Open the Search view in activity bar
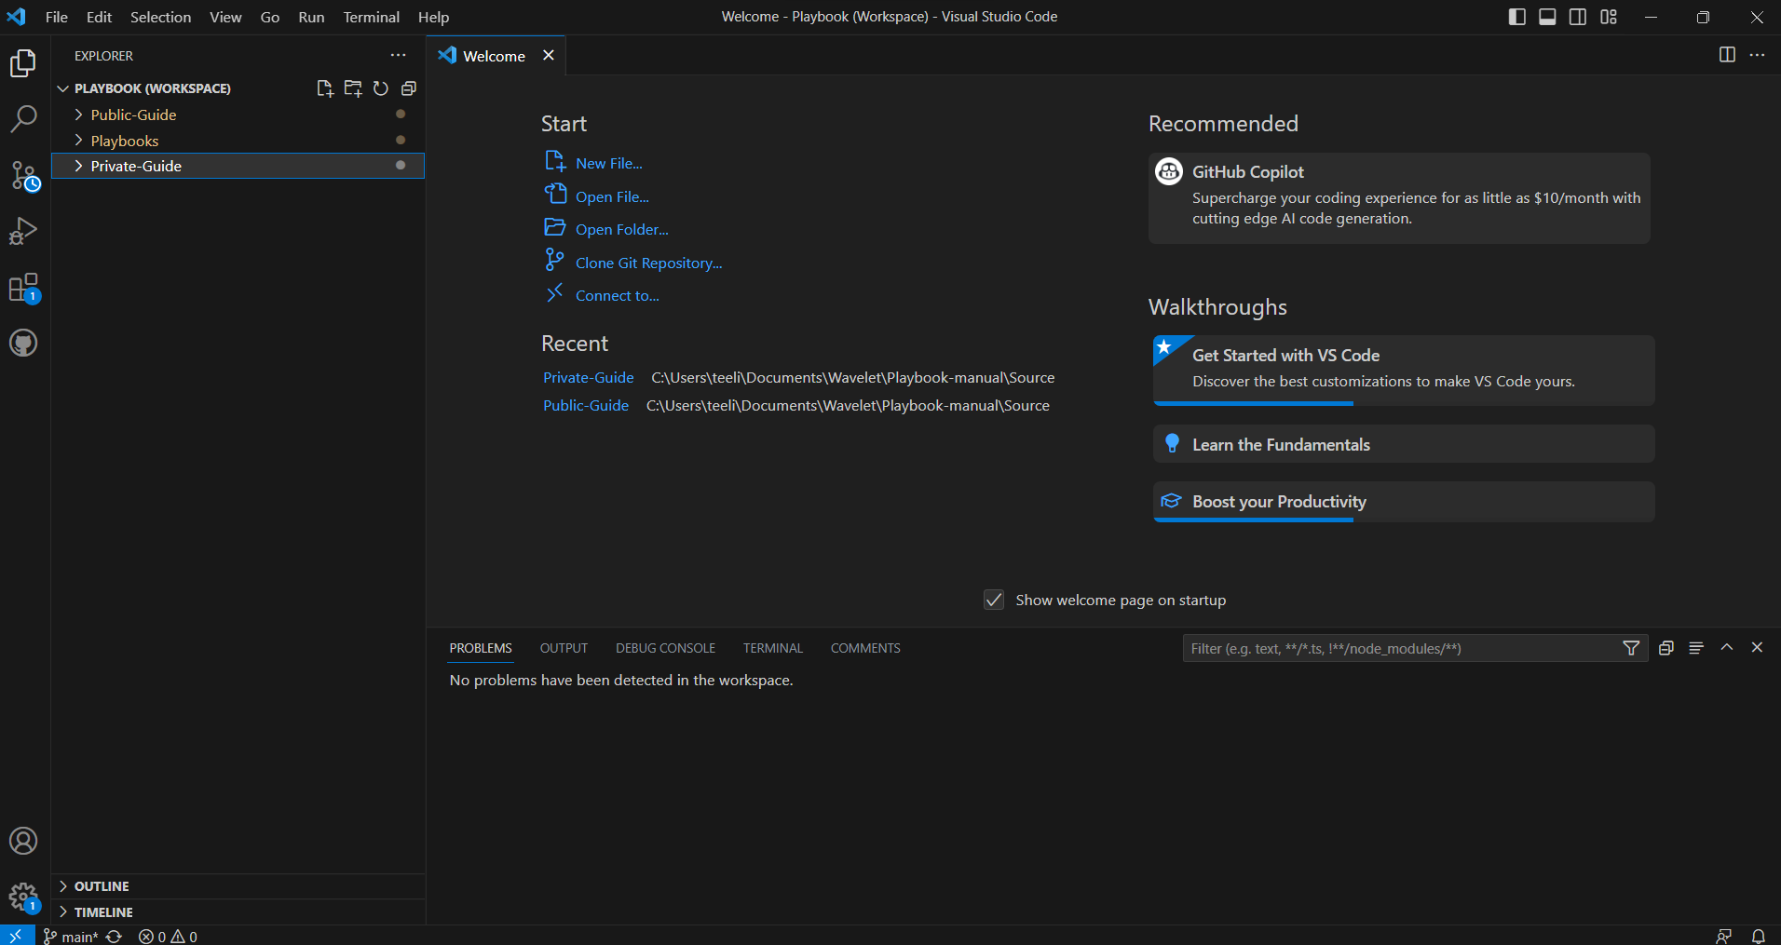 point(23,119)
